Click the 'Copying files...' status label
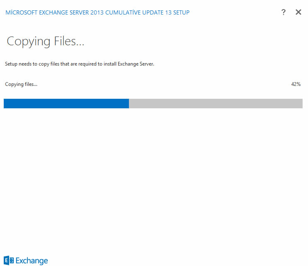 pyautogui.click(x=21, y=84)
